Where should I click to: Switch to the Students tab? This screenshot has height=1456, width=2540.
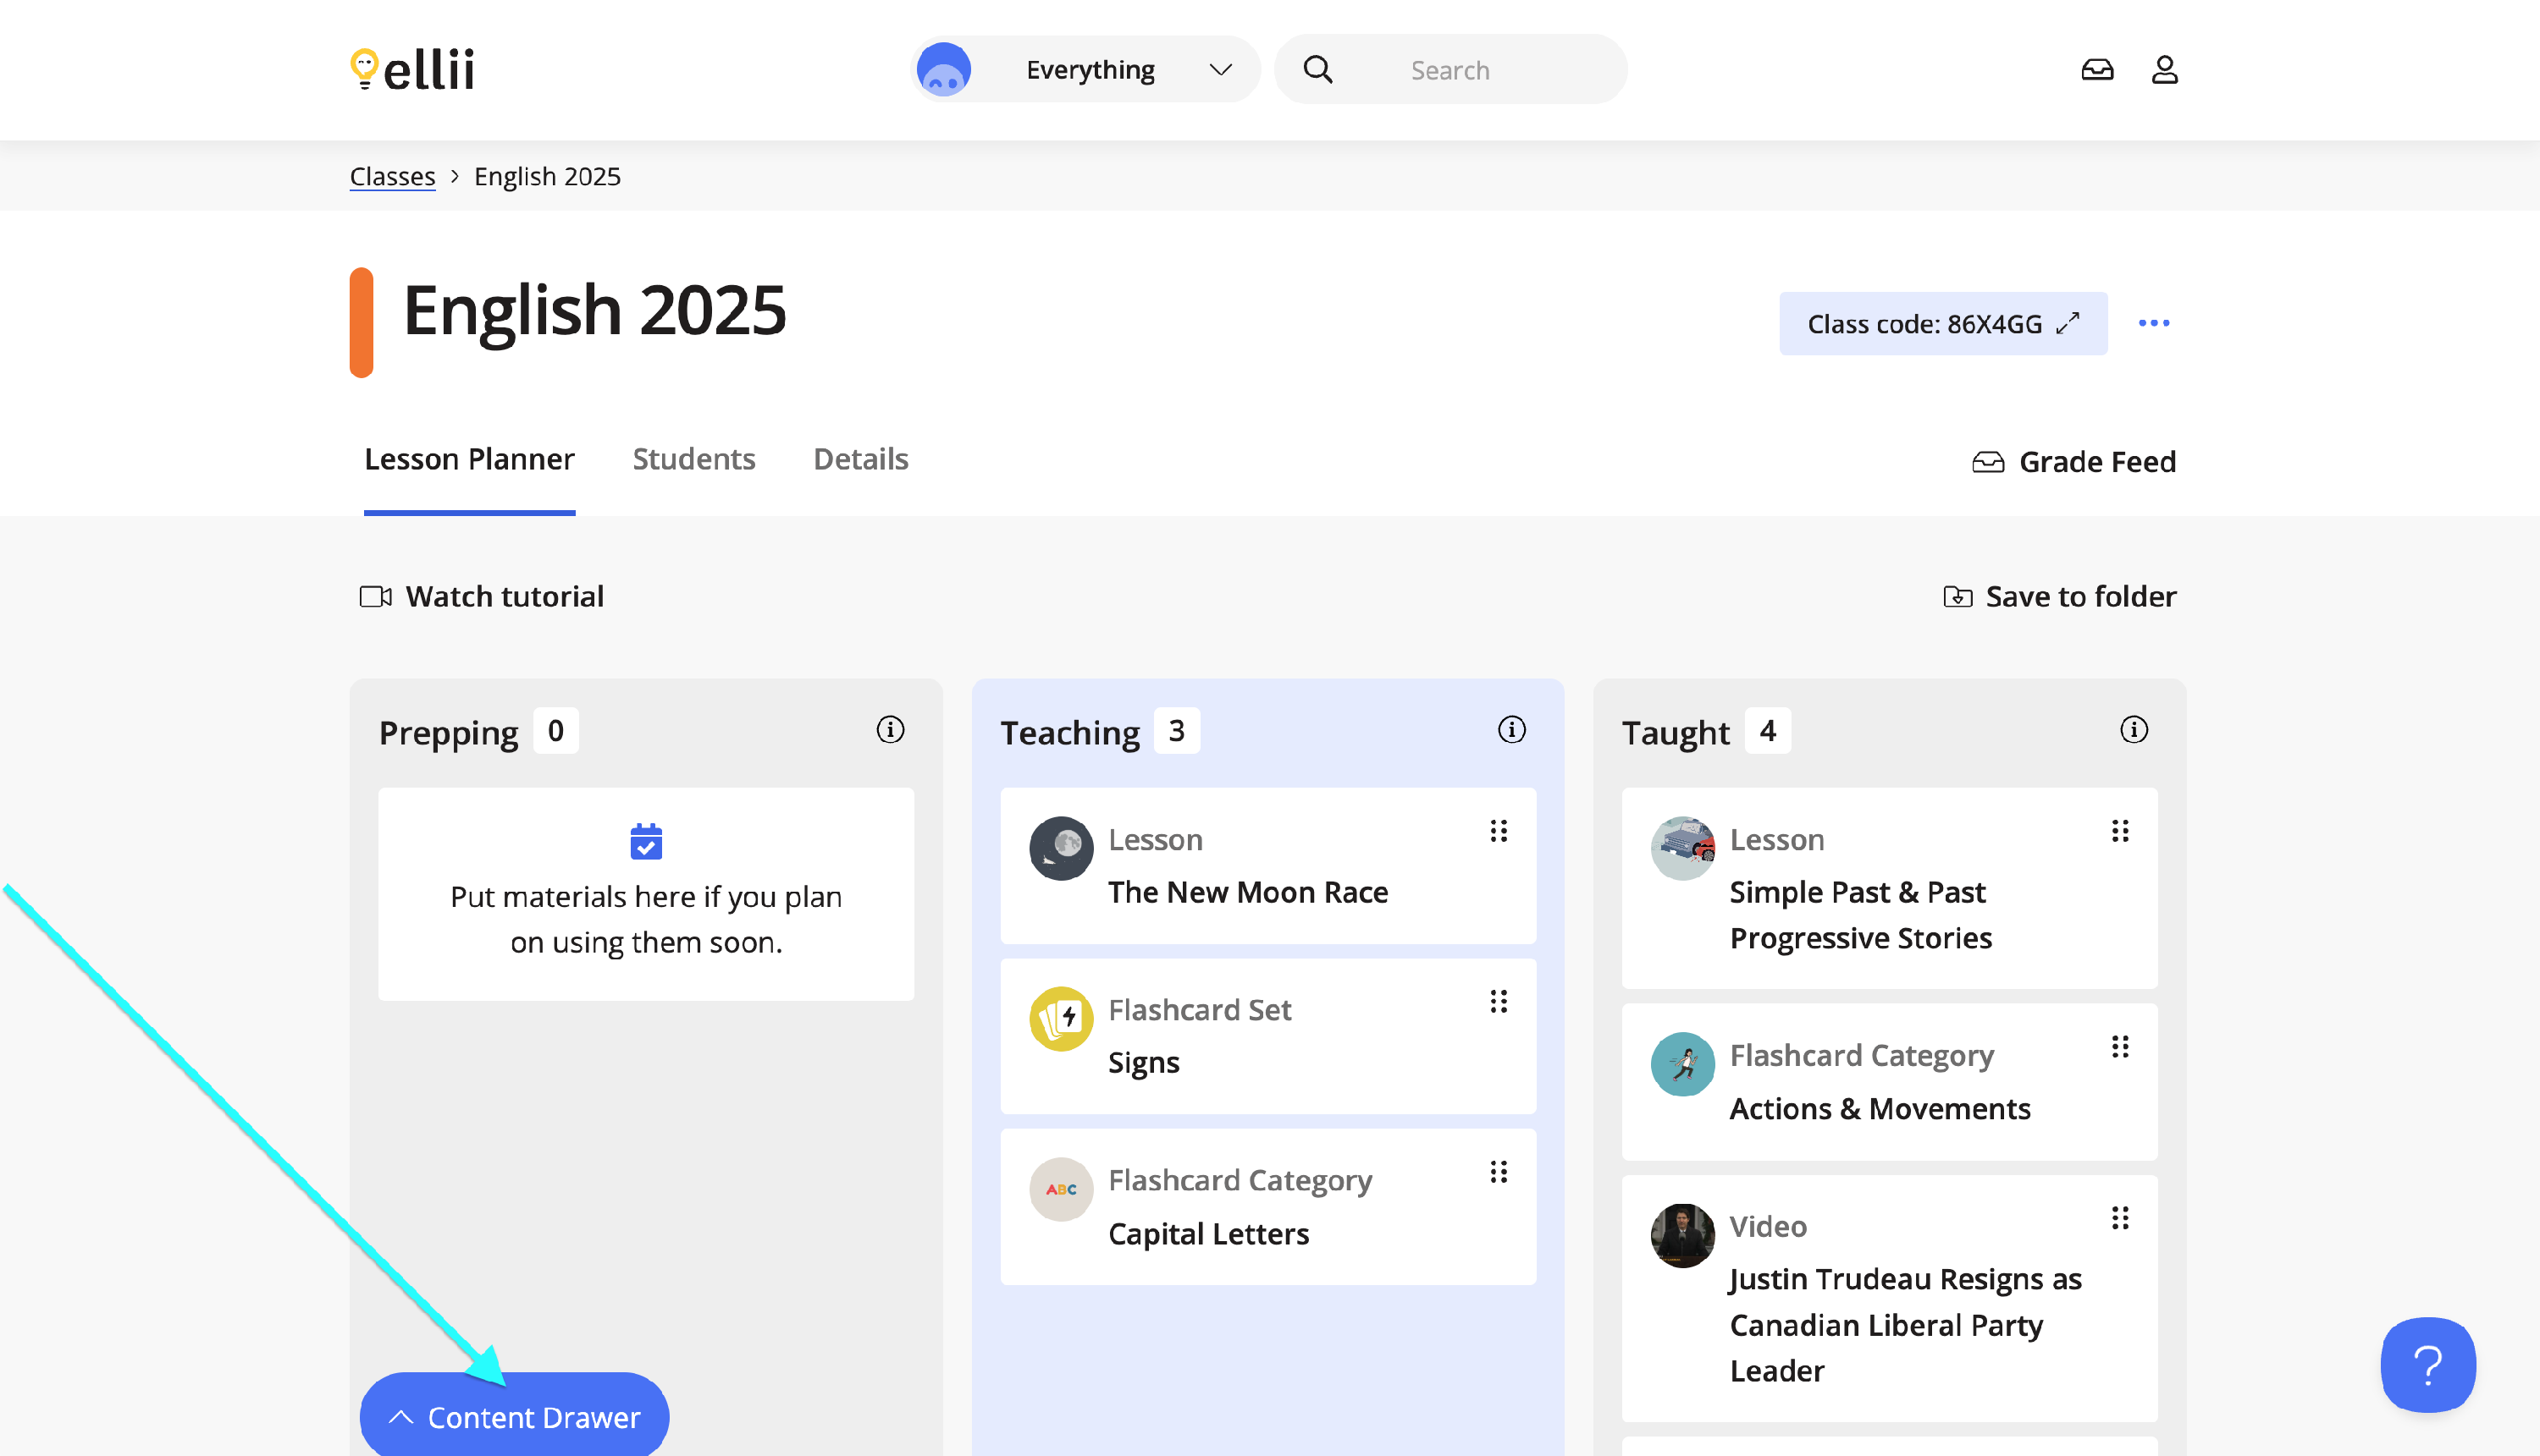pos(693,459)
